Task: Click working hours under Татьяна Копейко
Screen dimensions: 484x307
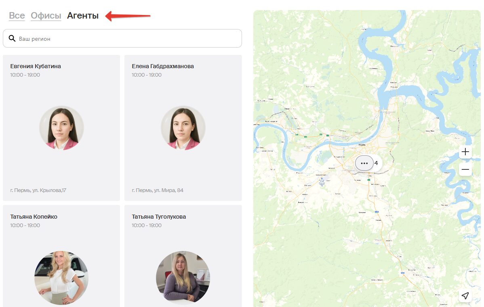Action: pyautogui.click(x=25, y=225)
